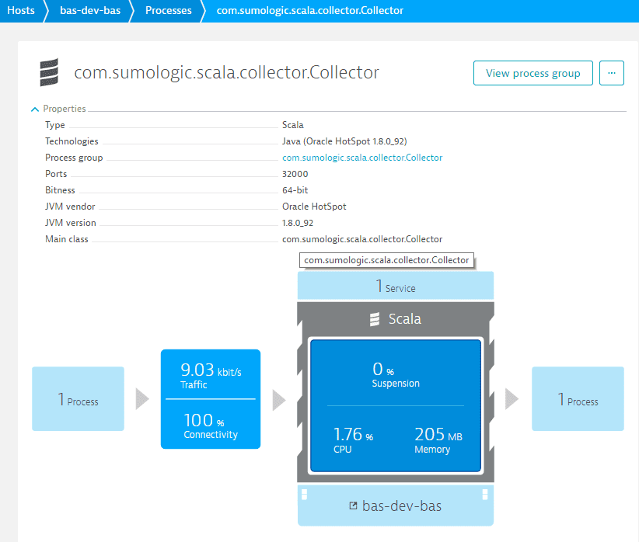This screenshot has width=639, height=542.
Task: Click the small Scala icon in the gray header
Action: point(375,319)
